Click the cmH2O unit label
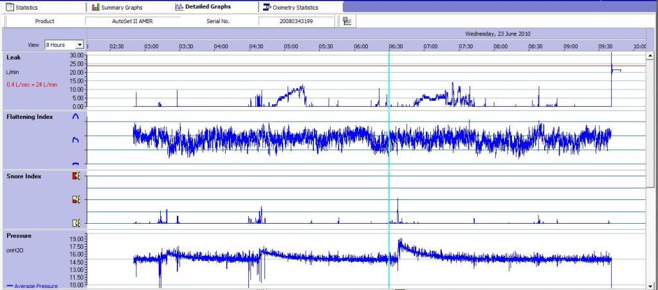 coord(15,251)
